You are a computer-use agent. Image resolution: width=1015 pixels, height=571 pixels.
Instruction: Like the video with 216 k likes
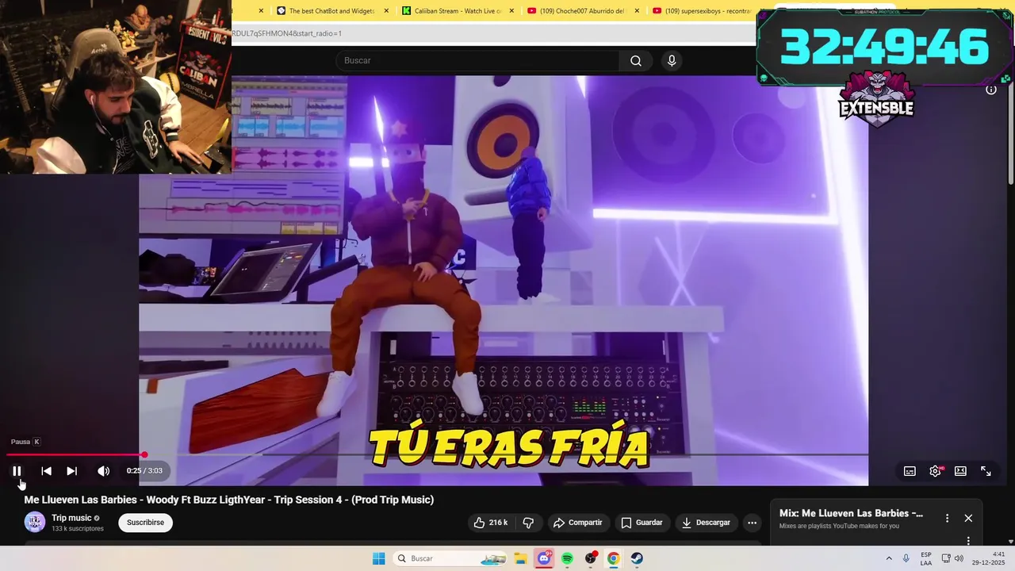[x=491, y=523]
